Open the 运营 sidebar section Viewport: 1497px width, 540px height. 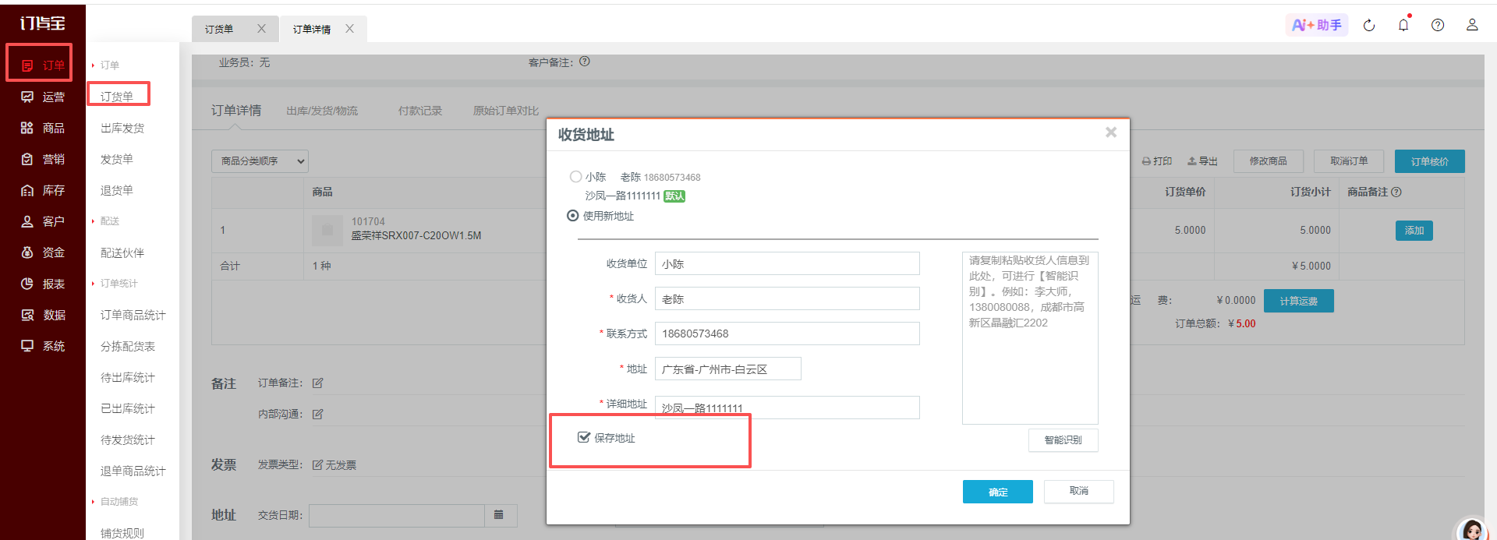[43, 97]
